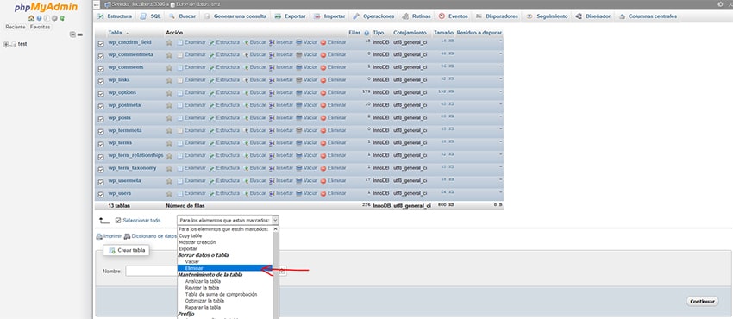Click the favorite star for wp_users
Image resolution: width=733 pixels, height=319 pixels.
tap(169, 193)
